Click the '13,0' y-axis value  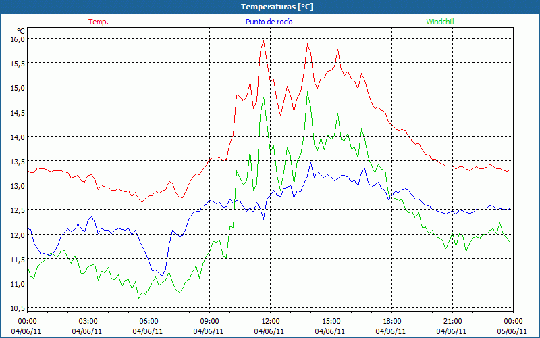tap(18, 185)
